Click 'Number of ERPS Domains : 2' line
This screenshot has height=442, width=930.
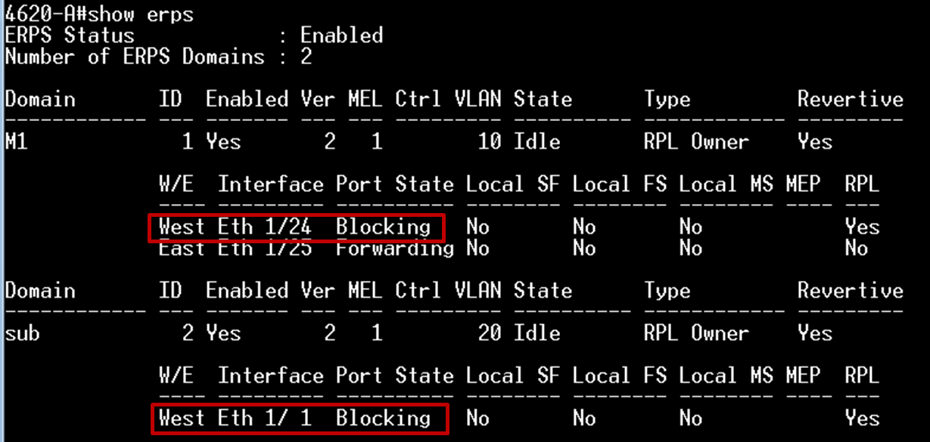(x=158, y=57)
